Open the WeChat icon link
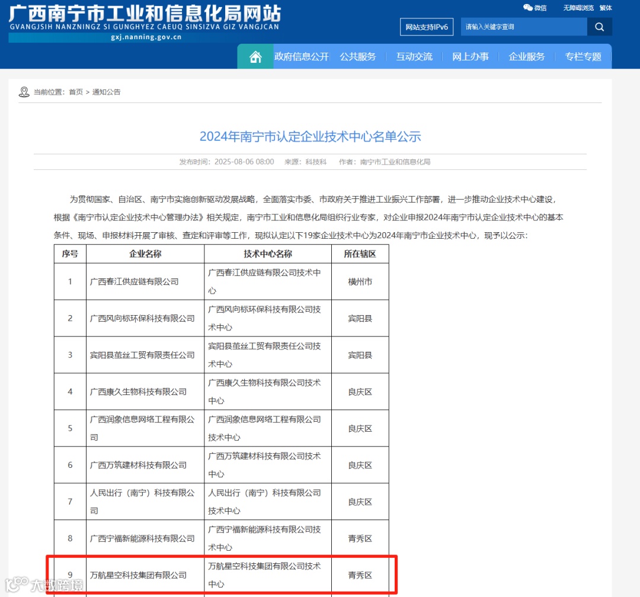 point(535,8)
